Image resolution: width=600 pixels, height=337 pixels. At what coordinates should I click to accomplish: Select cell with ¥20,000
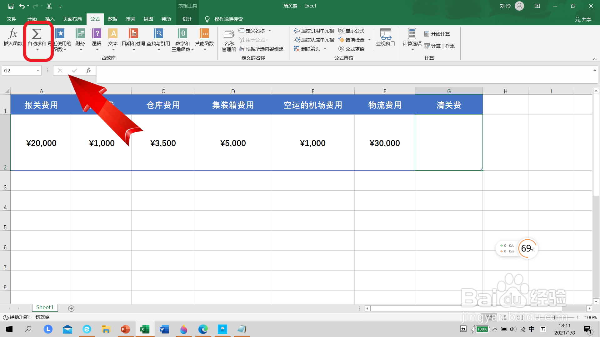click(x=41, y=143)
